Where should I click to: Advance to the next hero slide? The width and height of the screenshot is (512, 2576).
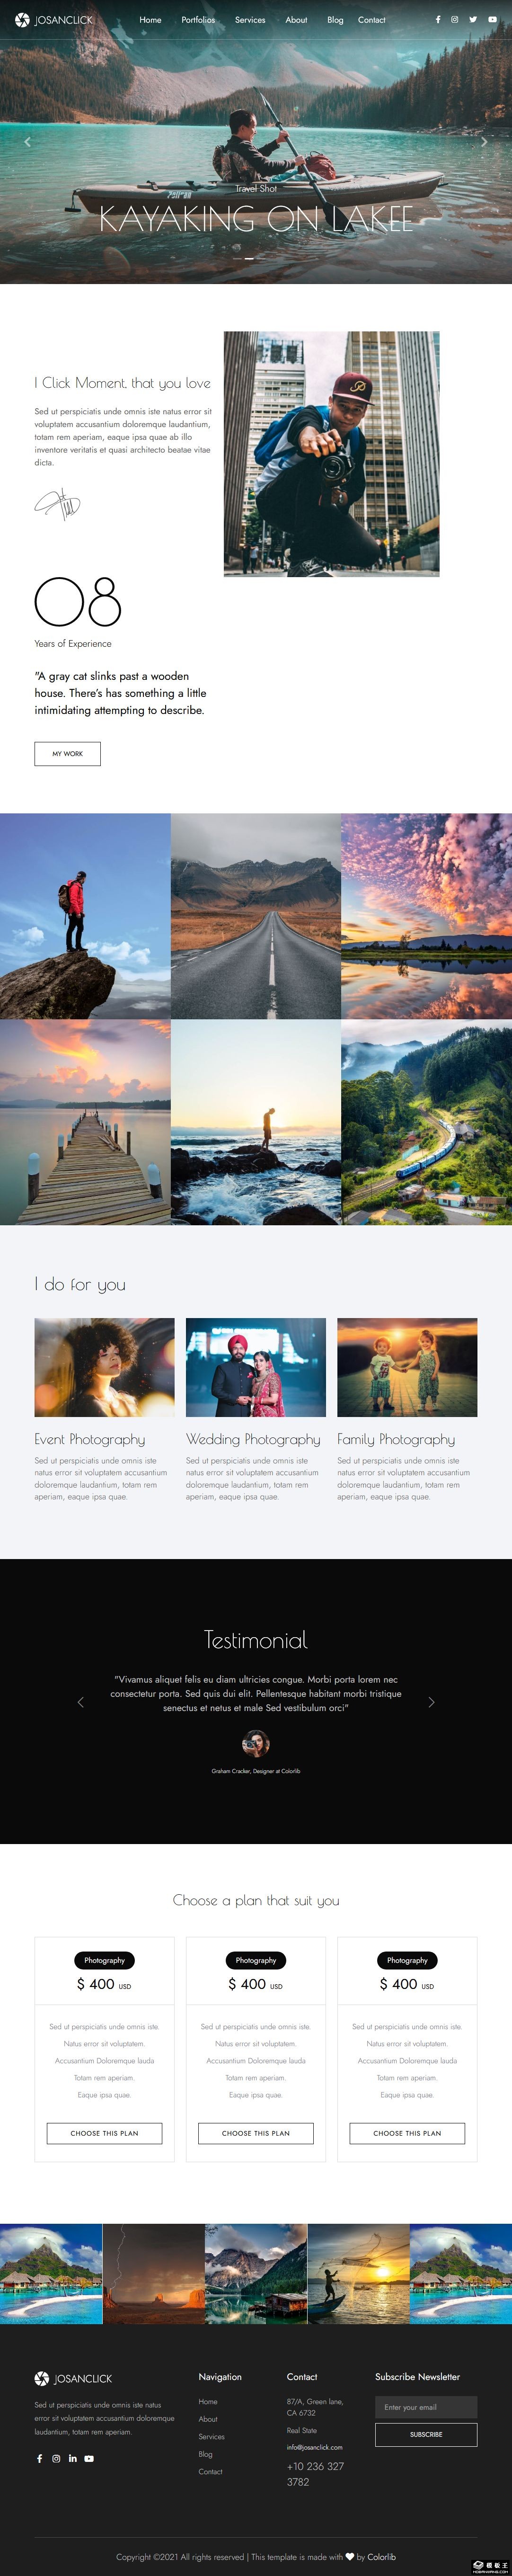click(484, 142)
